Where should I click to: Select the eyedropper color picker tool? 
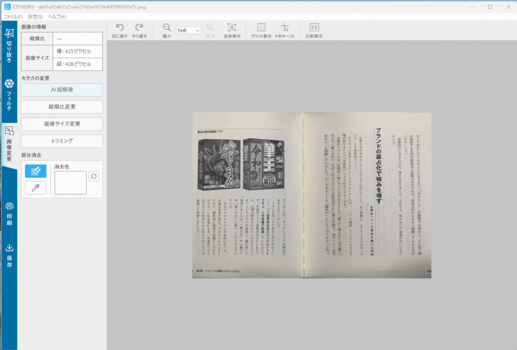[x=36, y=188]
